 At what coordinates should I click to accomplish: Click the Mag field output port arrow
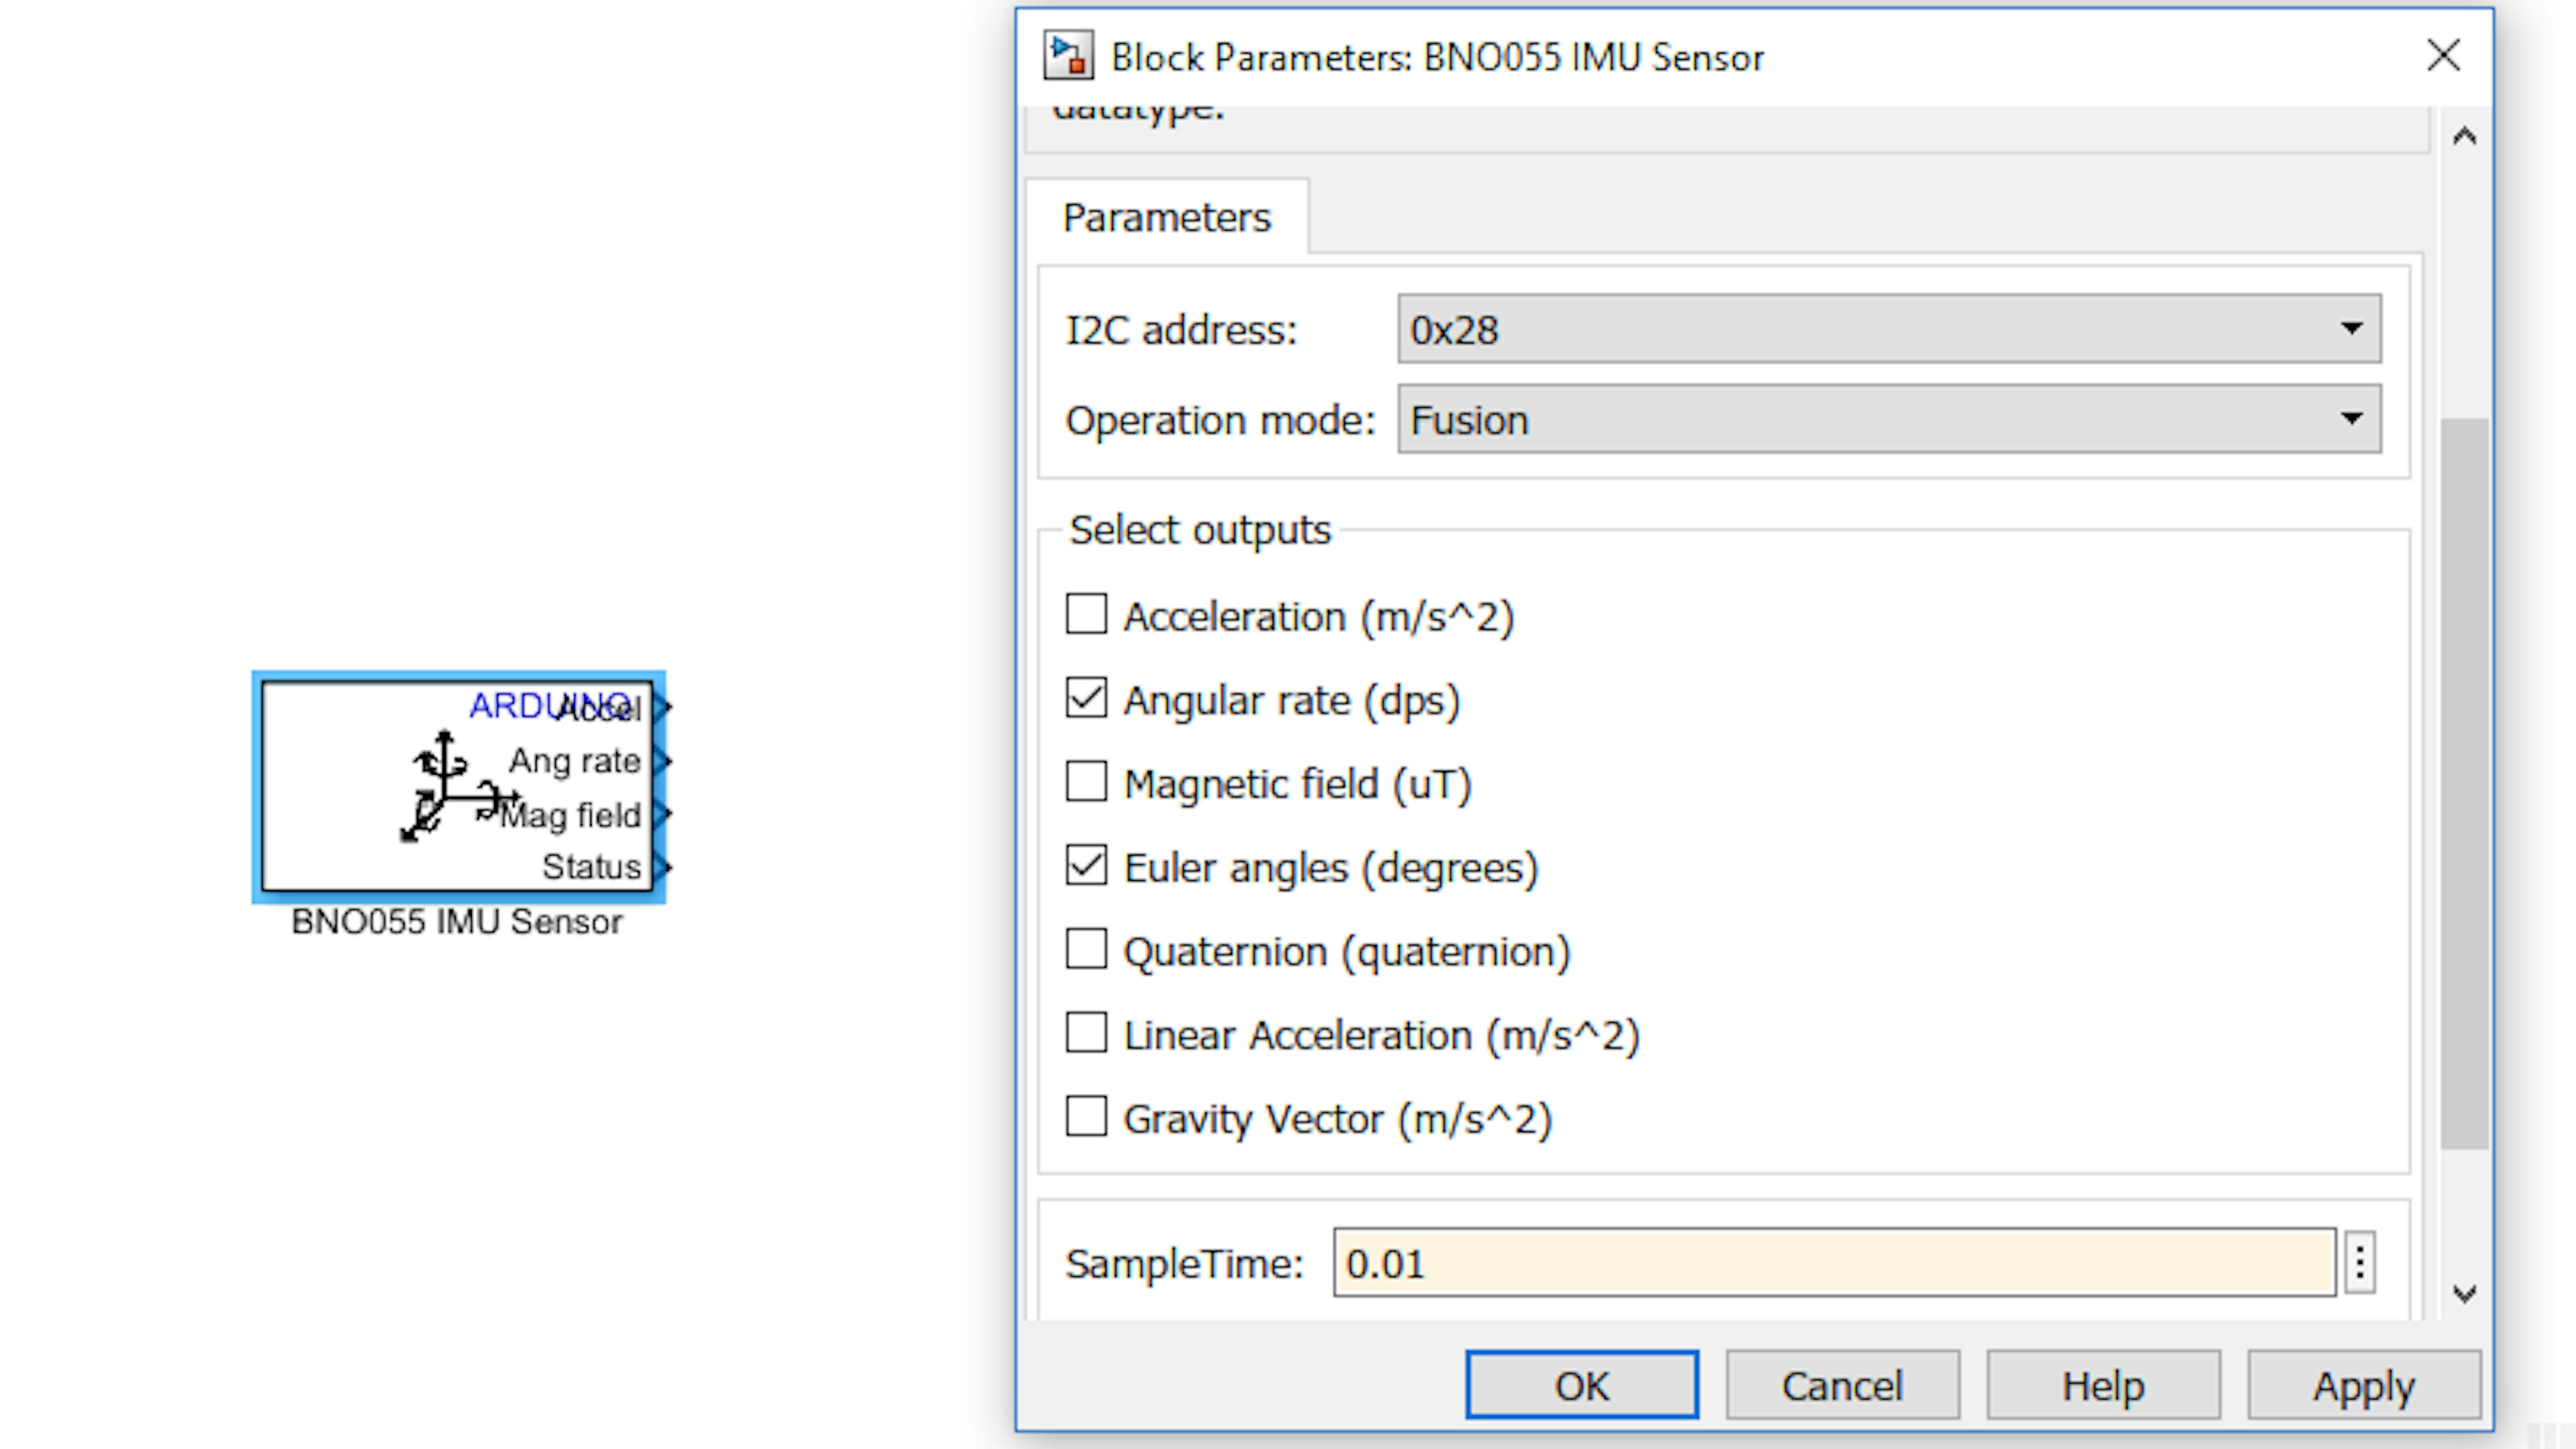pos(662,814)
